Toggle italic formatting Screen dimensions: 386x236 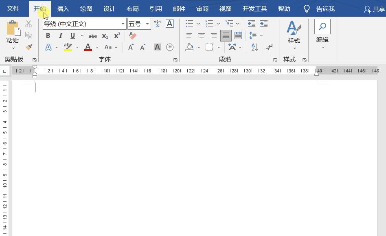tap(60, 35)
